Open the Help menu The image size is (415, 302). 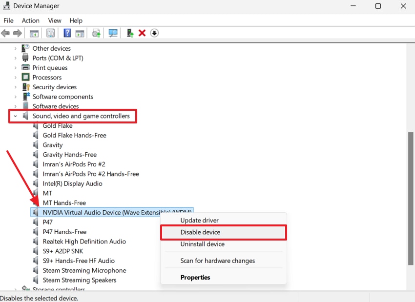[76, 20]
